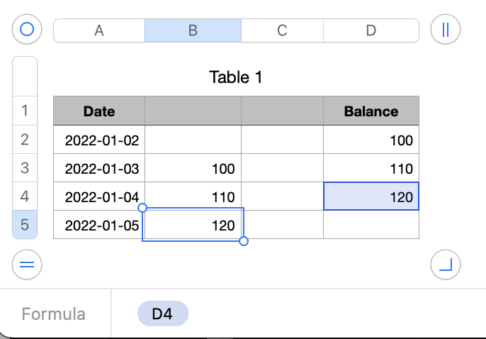Select row 5 header
Screen dimensions: 486x339
(x=25, y=225)
